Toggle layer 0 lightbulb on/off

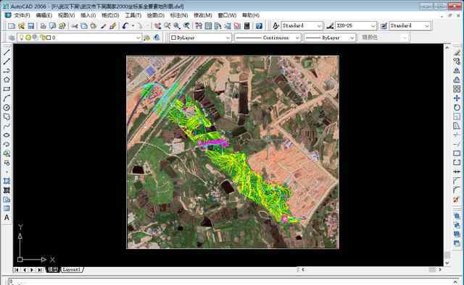(x=21, y=37)
